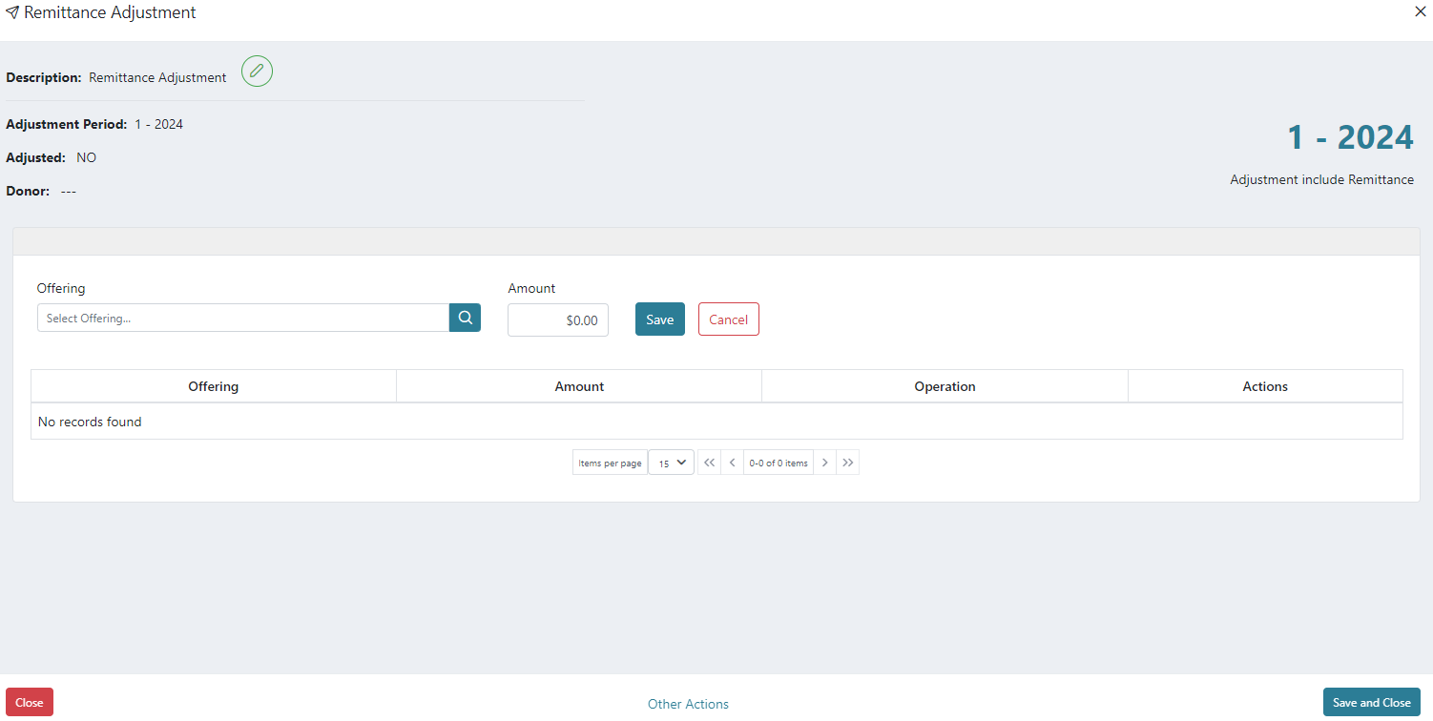The image size is (1433, 721).
Task: Click the Amount input showing $0.00
Action: [x=557, y=319]
